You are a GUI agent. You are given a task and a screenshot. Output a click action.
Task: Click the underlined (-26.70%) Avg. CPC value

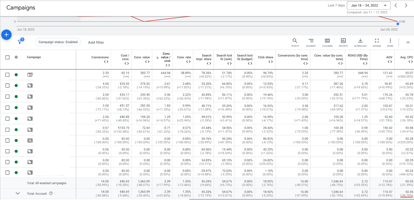click(x=406, y=195)
